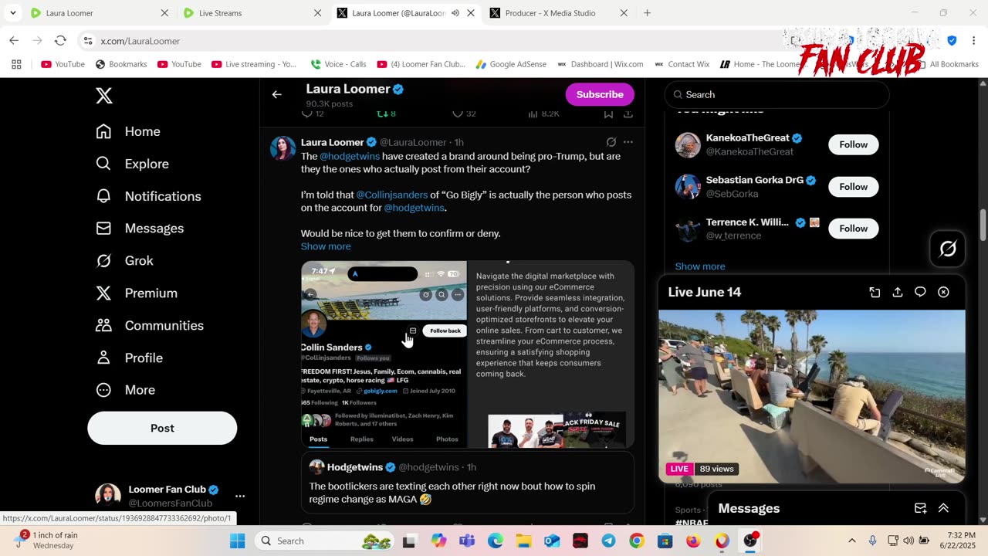Mute audio on the Laura Loomer tab

(455, 13)
